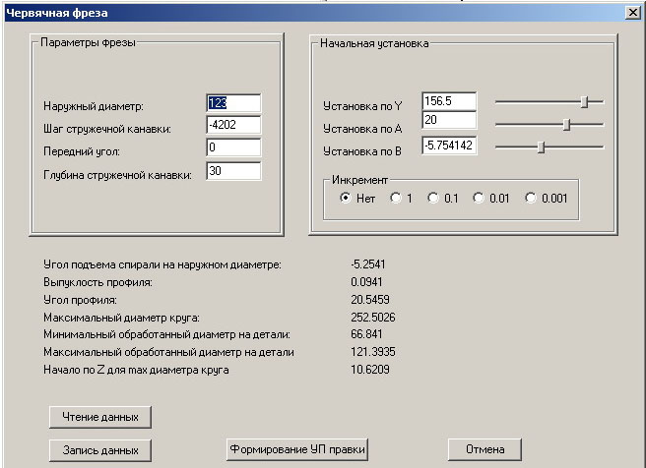This screenshot has height=468, width=646.
Task: Click the Шаг стружечной канавки field
Action: coord(233,125)
